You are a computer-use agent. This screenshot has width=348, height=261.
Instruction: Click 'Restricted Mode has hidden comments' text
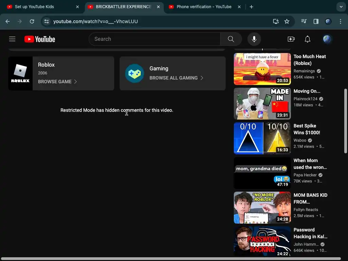pyautogui.click(x=117, y=110)
